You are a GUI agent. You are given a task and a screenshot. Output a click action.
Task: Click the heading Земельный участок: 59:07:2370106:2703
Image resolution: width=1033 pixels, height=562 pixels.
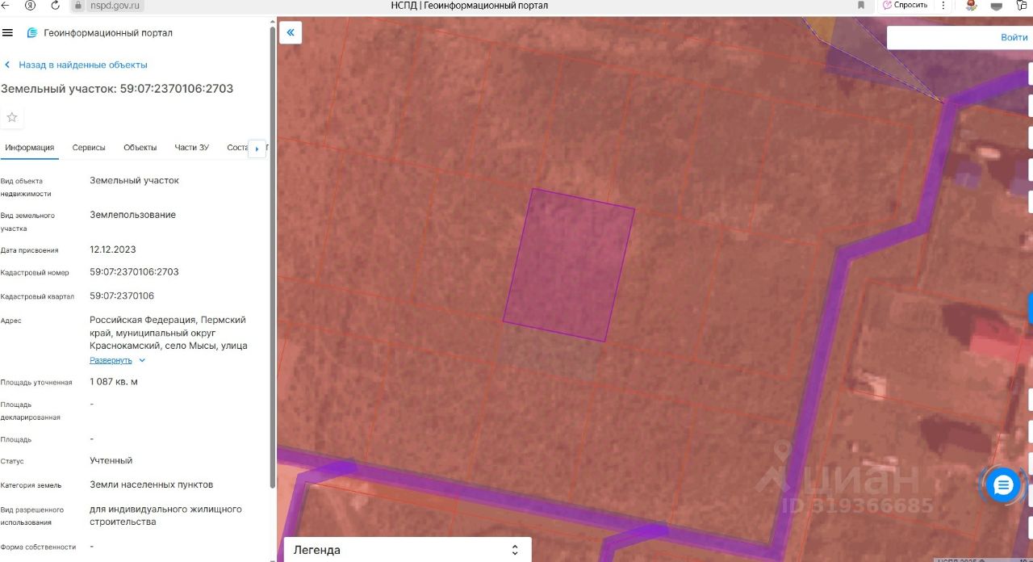coord(117,89)
